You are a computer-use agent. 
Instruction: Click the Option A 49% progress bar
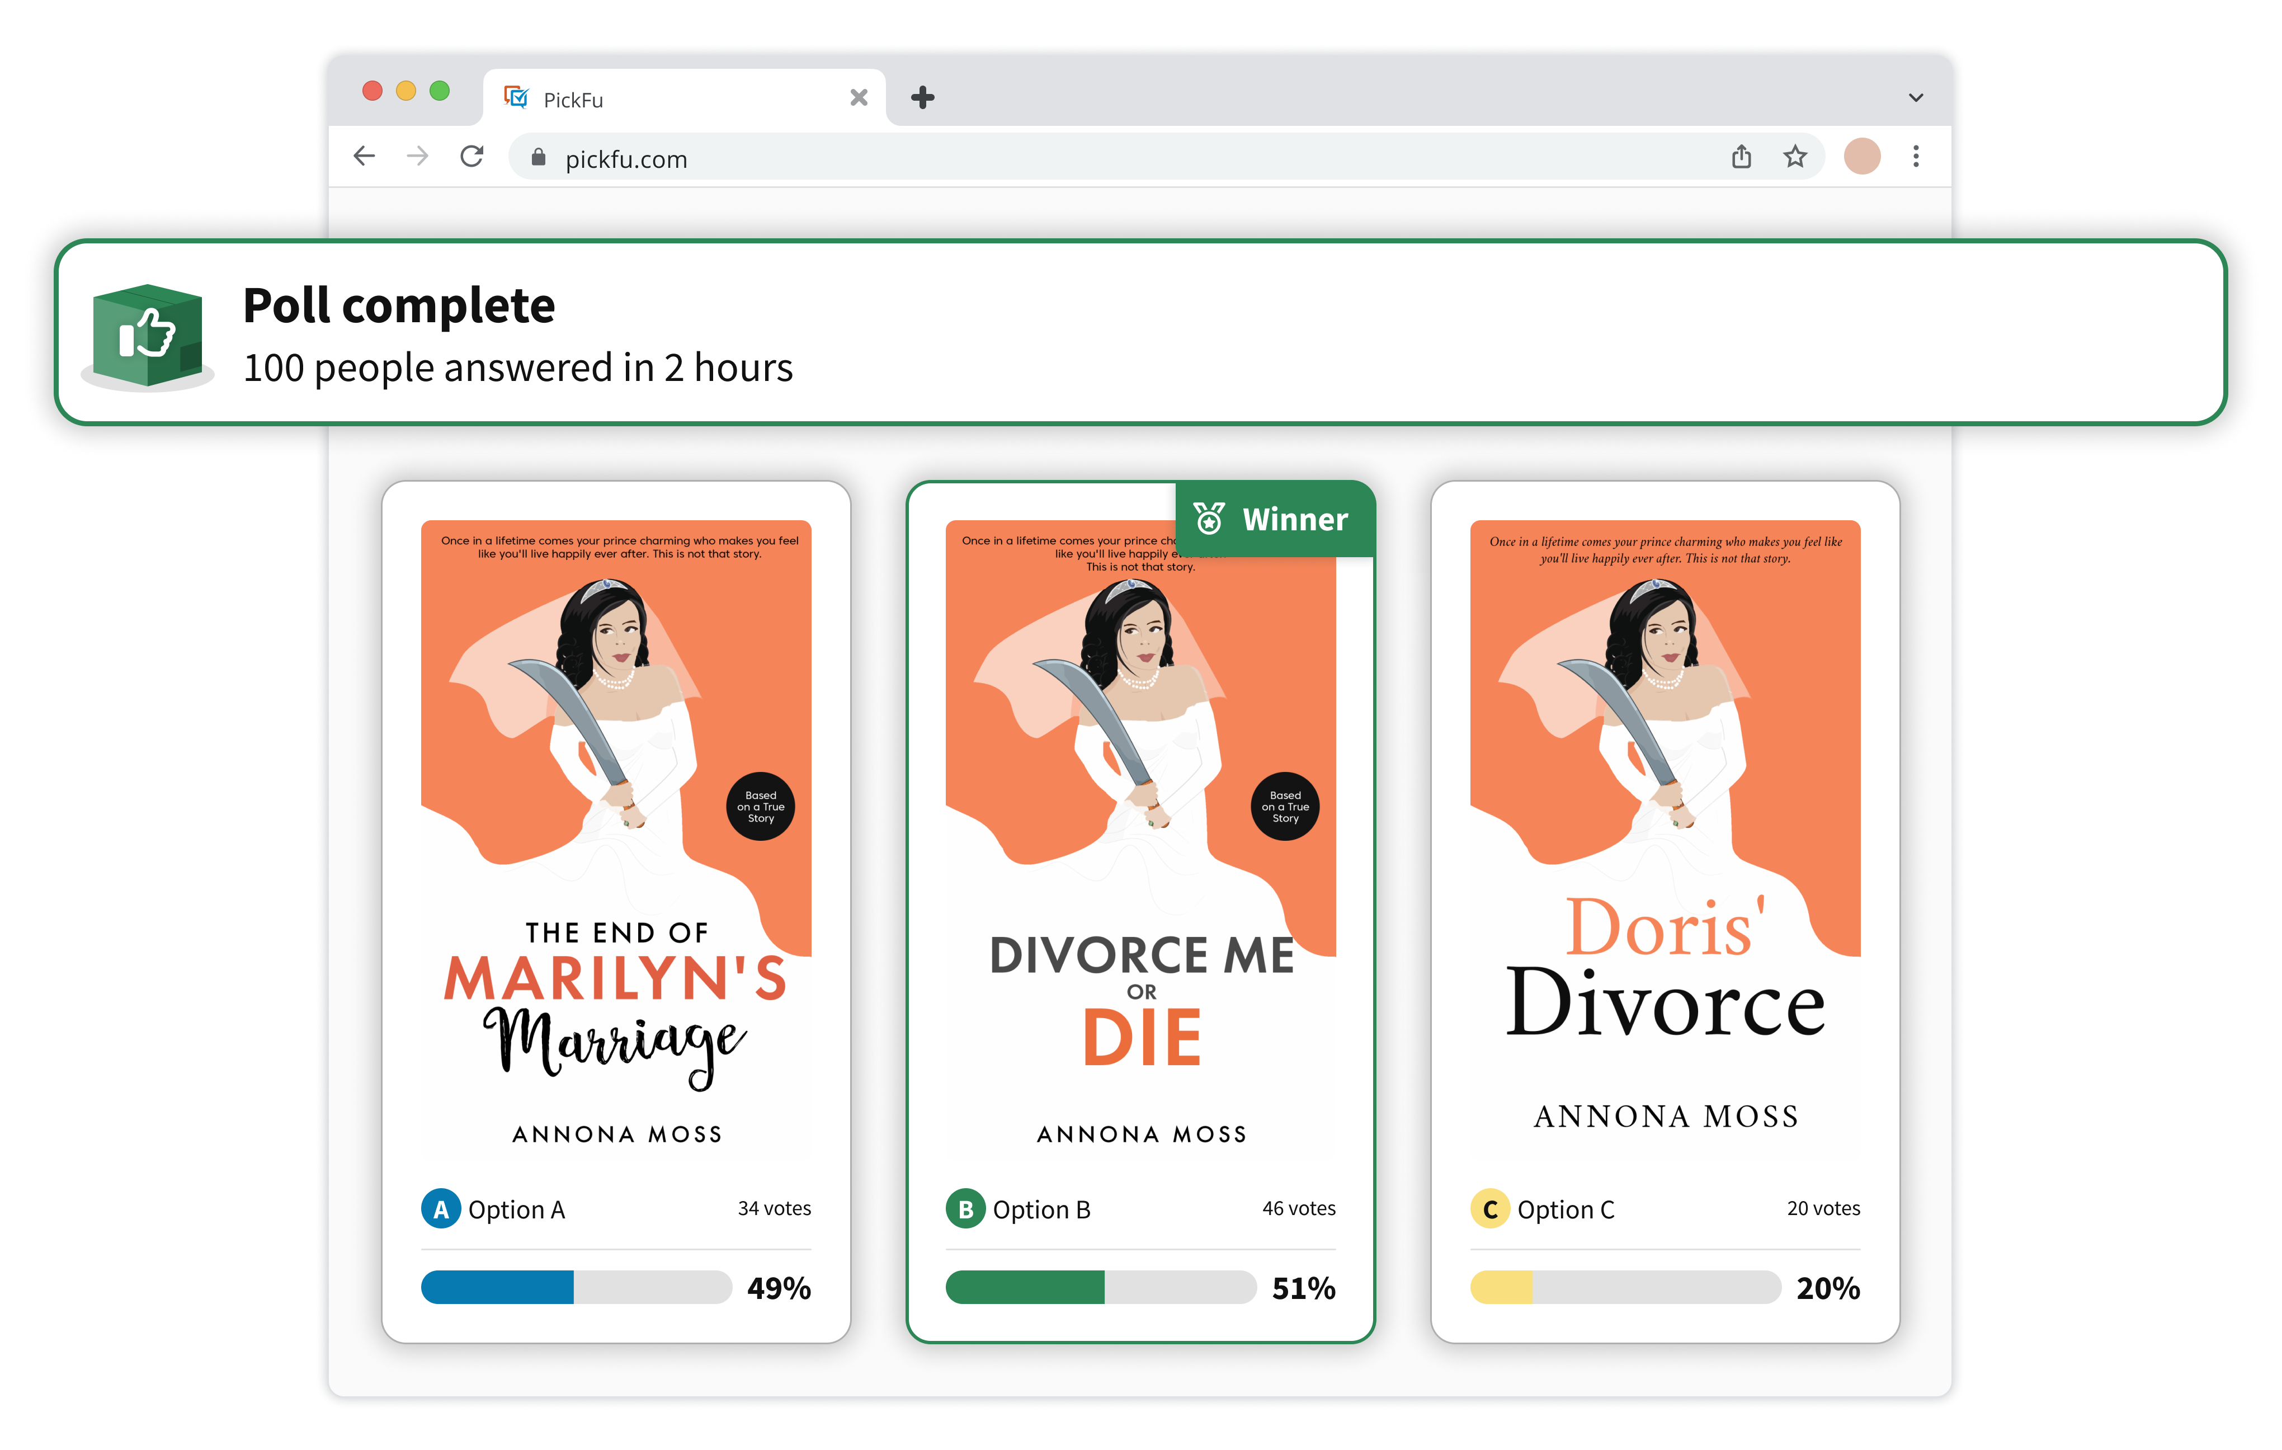coord(576,1287)
